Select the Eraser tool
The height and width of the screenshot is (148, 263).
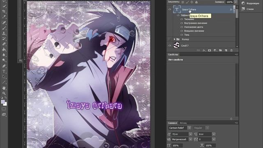[4, 44]
